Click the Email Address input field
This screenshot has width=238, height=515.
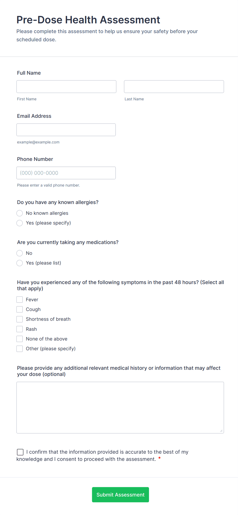(66, 130)
